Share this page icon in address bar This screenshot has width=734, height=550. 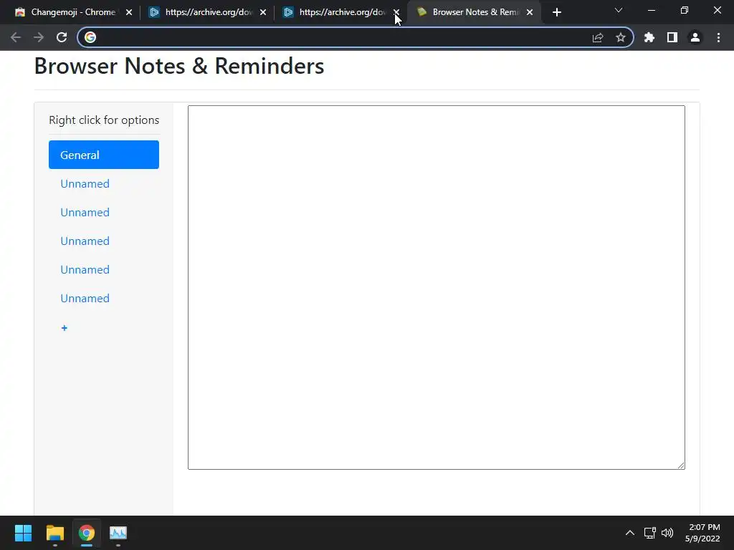coord(598,37)
